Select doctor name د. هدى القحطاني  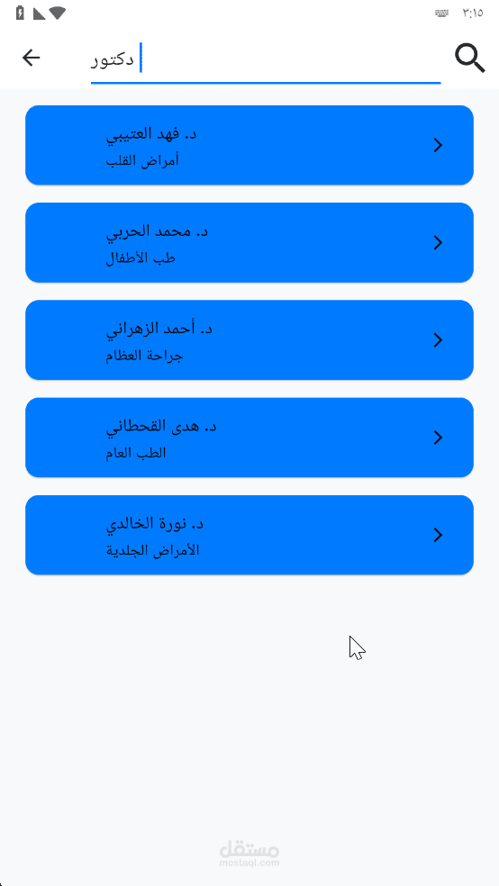(161, 426)
